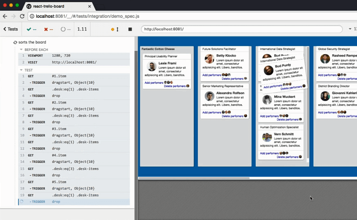Viewport: 357px width, 220px height.
Task: Click the browser back arrow
Action: pyautogui.click(x=5, y=16)
